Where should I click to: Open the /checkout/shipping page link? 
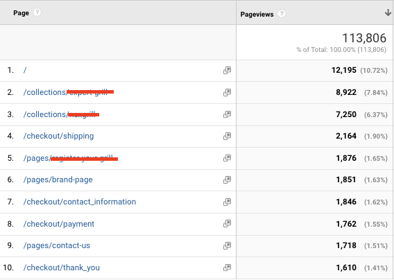point(58,136)
